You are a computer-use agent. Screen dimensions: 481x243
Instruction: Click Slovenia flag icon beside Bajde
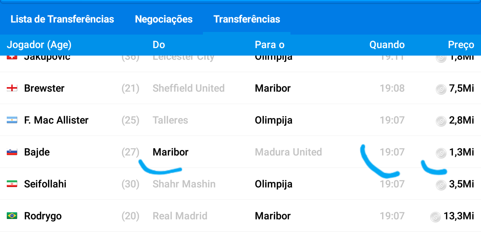click(x=12, y=152)
